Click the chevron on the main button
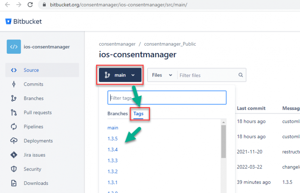This screenshot has height=193, width=300. 133,75
